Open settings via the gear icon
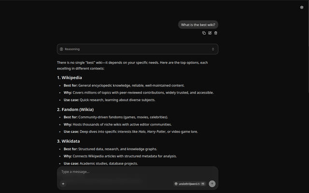309x193 pixels. (301, 7)
